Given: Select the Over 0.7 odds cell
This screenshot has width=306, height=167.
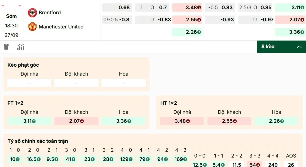Looking at the screenshot, I should coord(152,7).
